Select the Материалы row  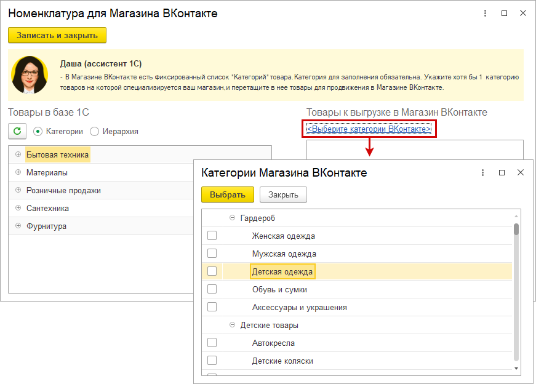tap(101, 172)
